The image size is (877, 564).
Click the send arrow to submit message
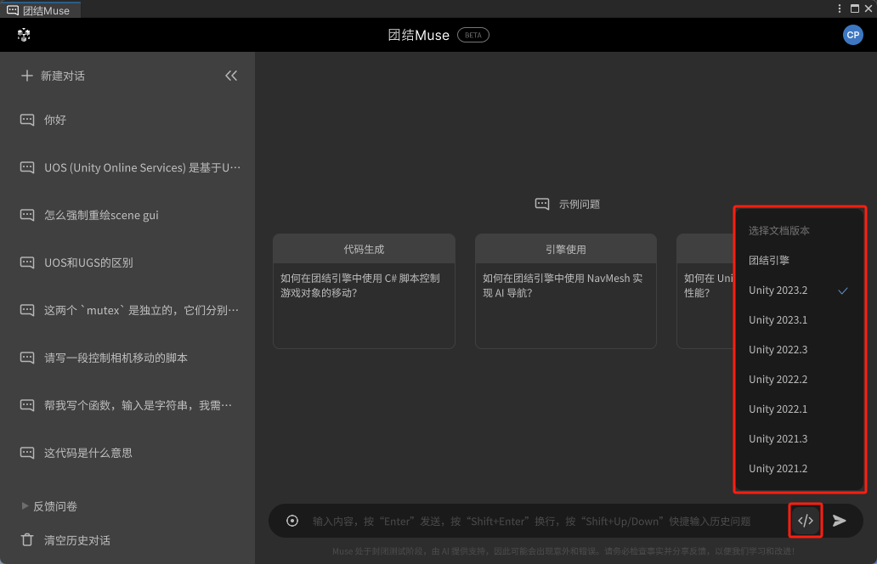point(838,521)
